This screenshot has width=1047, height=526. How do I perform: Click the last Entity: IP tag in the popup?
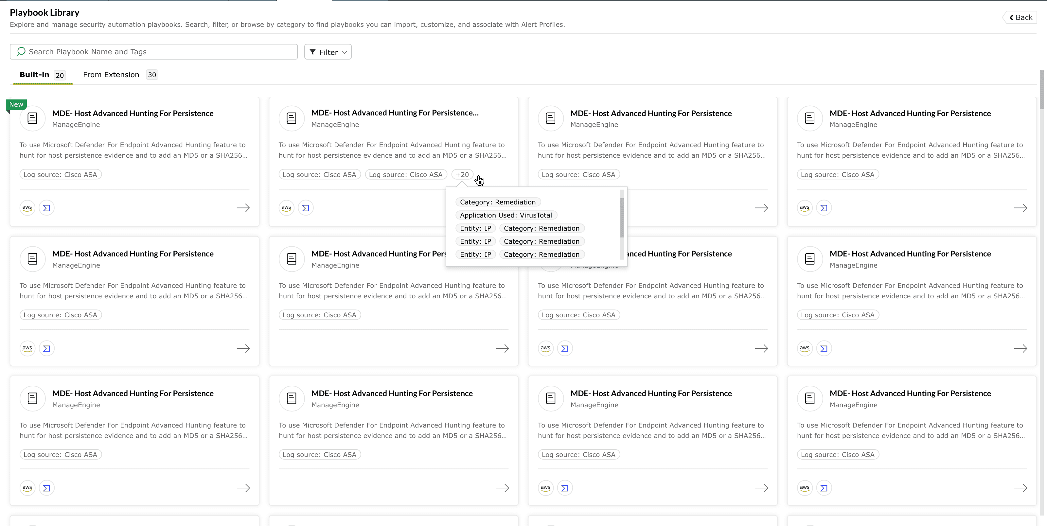[x=475, y=254]
